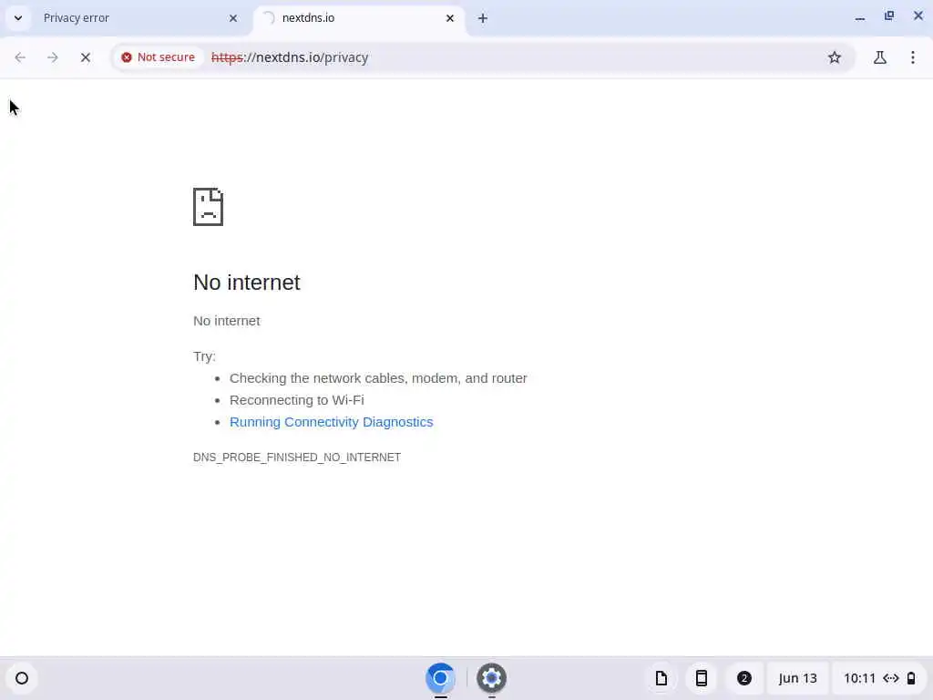Open Chrome Labs flask icon

point(880,57)
